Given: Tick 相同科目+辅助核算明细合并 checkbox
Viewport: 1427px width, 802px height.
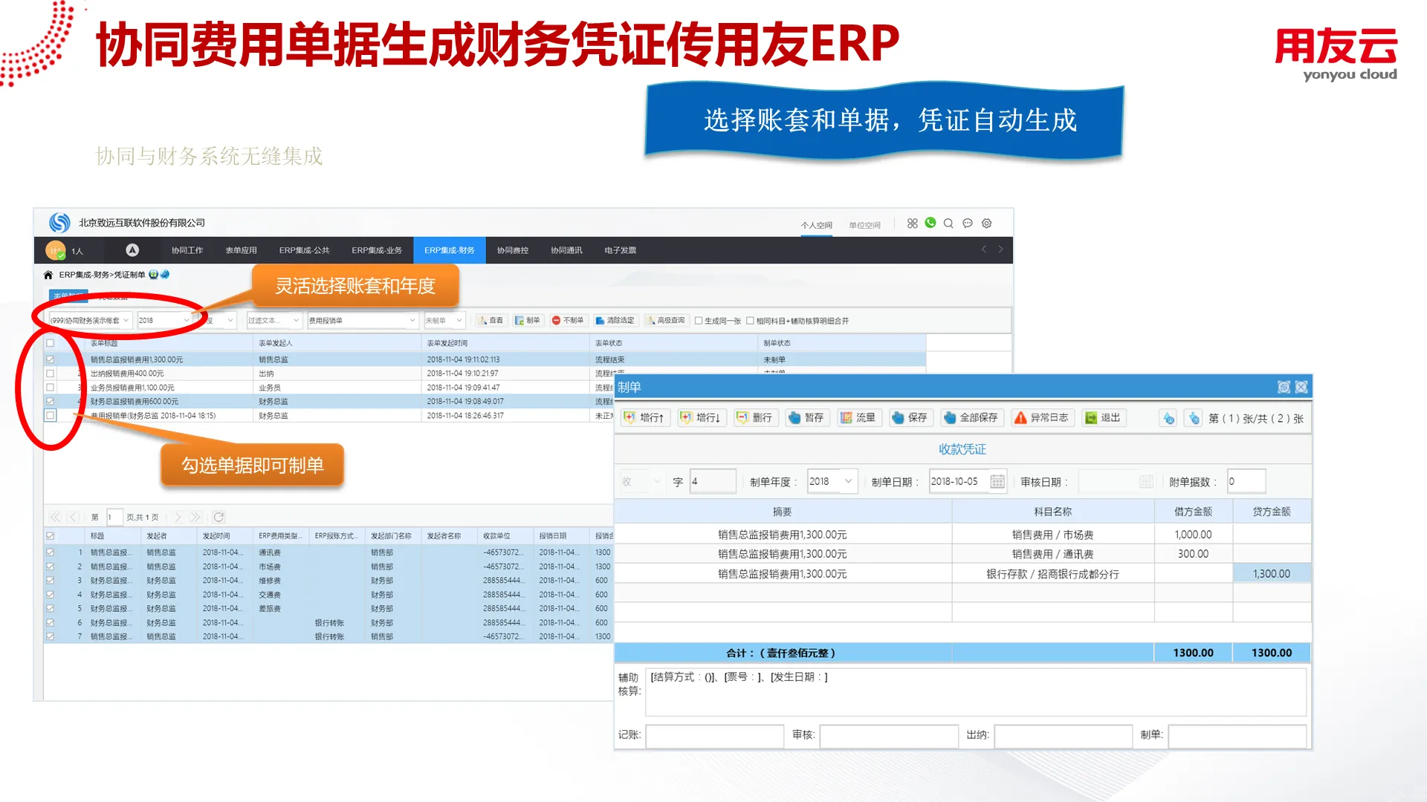Looking at the screenshot, I should point(751,321).
